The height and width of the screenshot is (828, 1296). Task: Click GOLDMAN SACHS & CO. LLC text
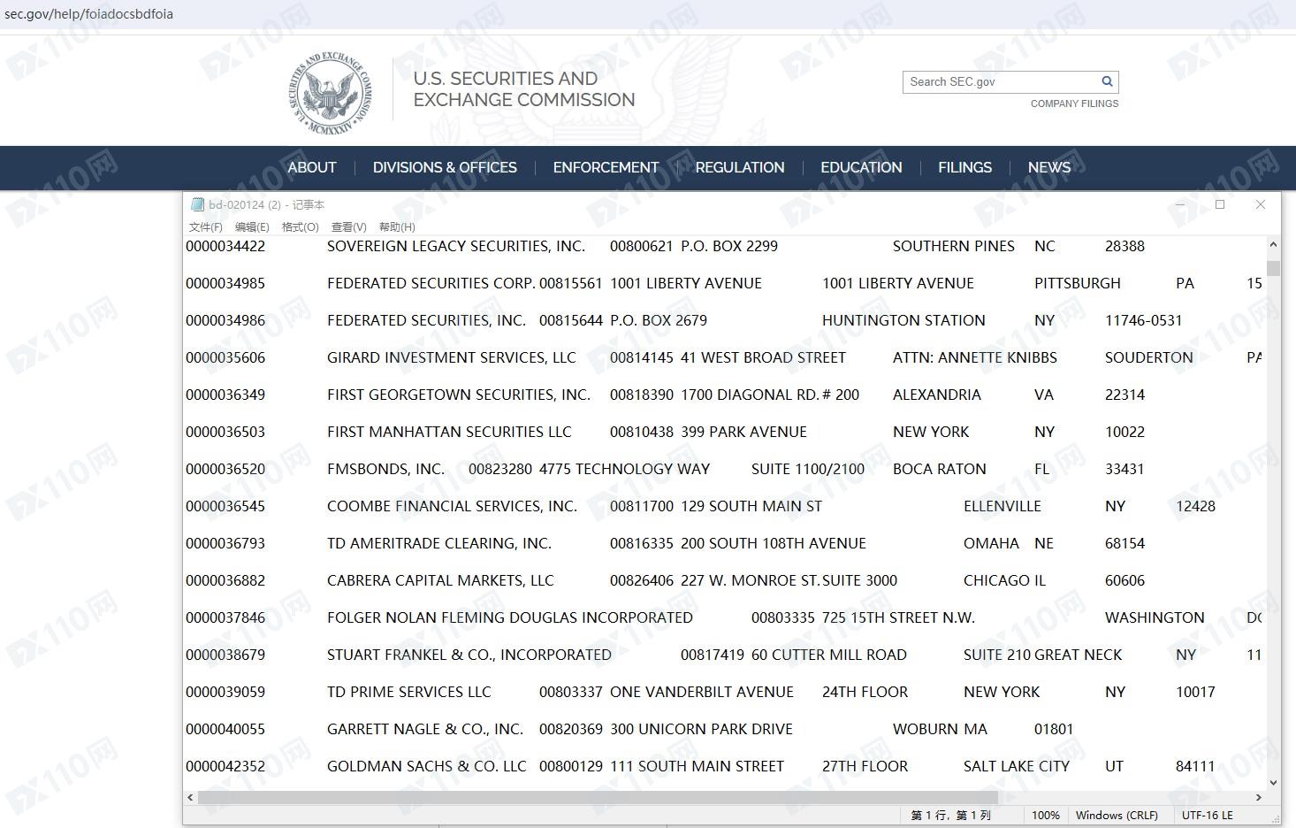[427, 766]
